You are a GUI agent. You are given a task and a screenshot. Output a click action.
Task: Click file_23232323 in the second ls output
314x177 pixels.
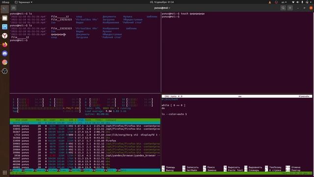point(61,29)
